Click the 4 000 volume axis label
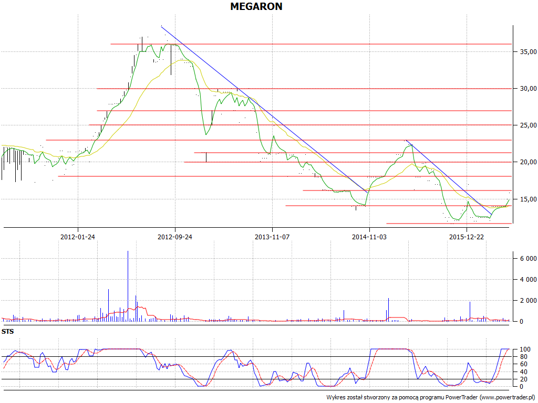 coord(529,280)
